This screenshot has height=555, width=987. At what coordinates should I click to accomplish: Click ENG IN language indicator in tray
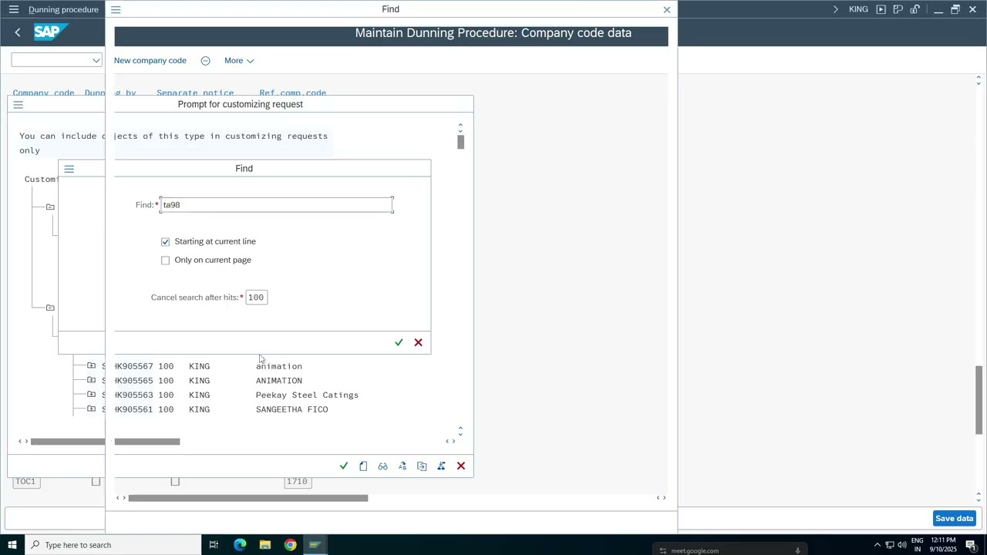(918, 545)
